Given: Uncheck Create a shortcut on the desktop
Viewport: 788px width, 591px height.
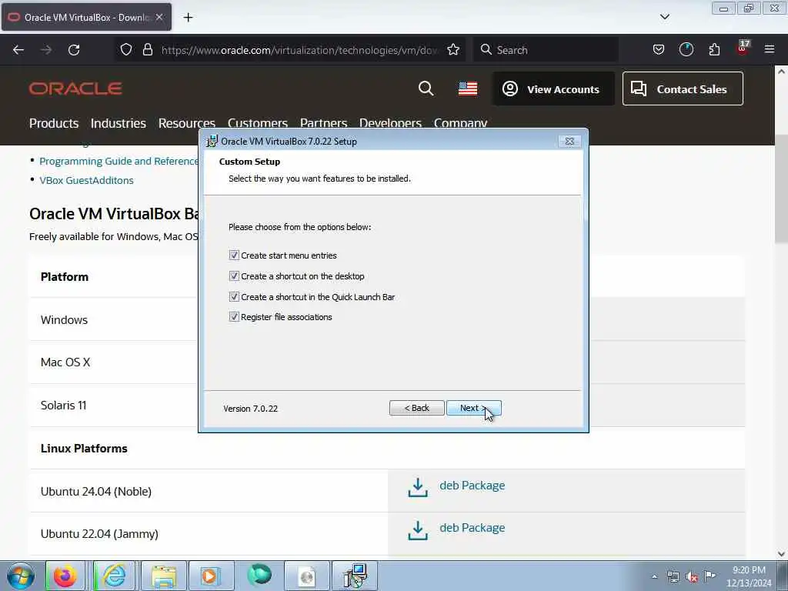Looking at the screenshot, I should [x=234, y=275].
